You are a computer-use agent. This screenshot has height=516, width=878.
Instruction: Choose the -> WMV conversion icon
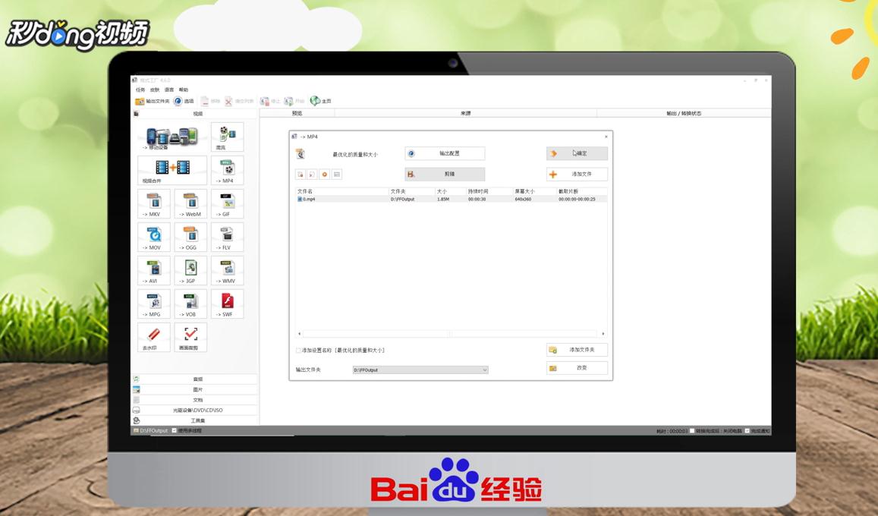[x=227, y=270]
